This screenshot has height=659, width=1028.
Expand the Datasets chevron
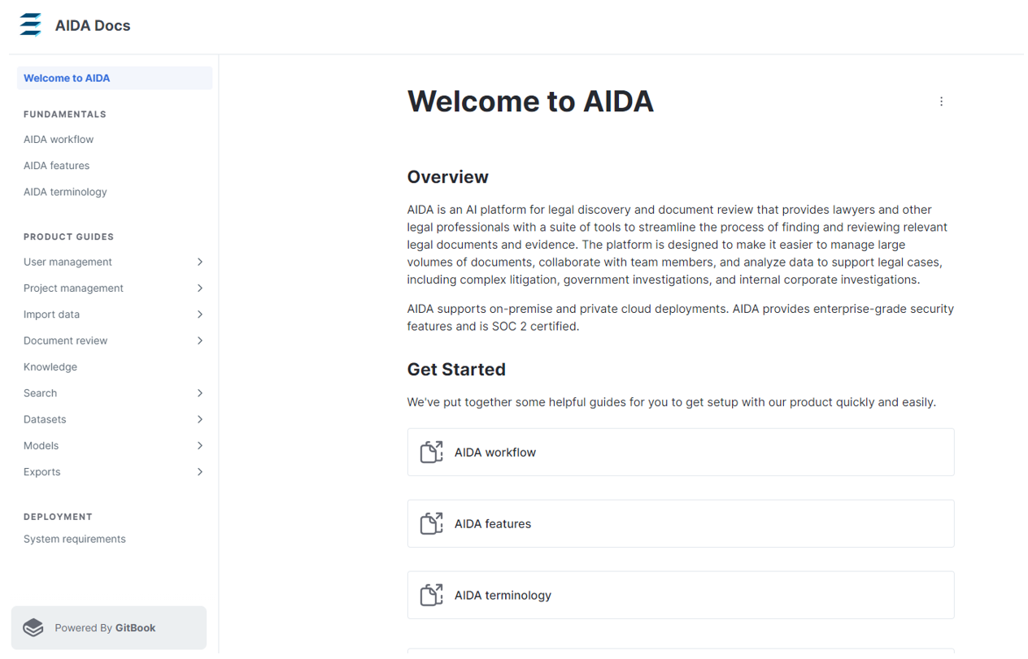[x=200, y=419]
